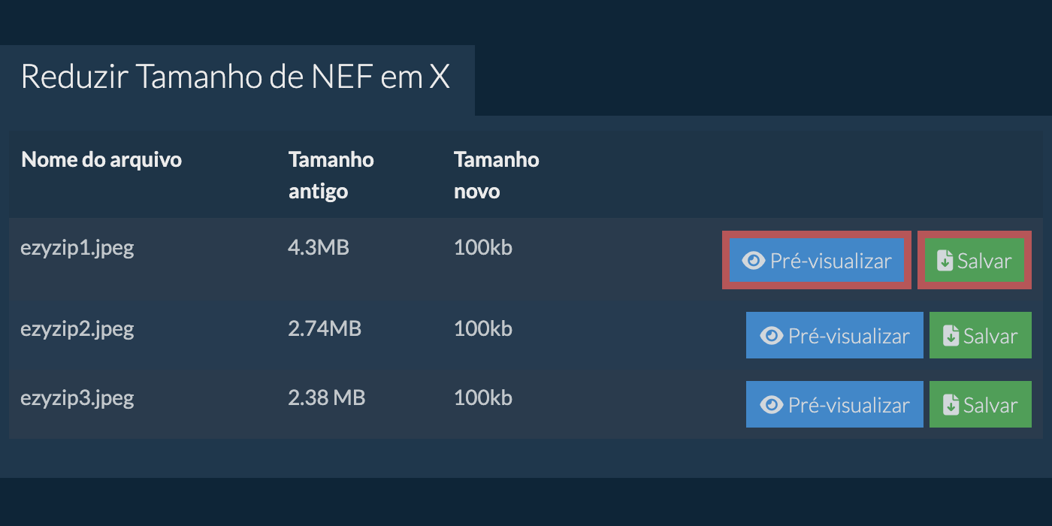This screenshot has width=1052, height=526.
Task: Select the ezyzip3.jpeg filename
Action: [x=77, y=398]
